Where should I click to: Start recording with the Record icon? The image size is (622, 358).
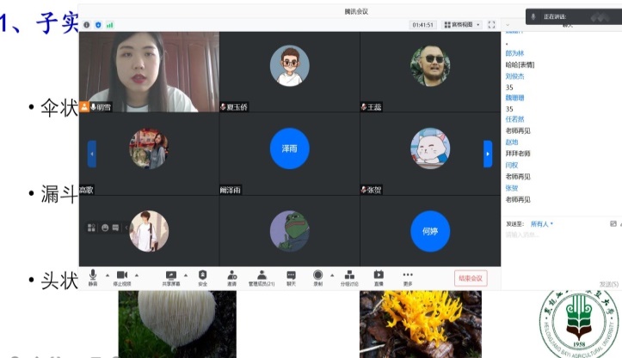tap(317, 276)
